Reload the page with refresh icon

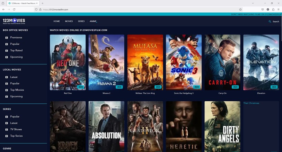(14, 9)
